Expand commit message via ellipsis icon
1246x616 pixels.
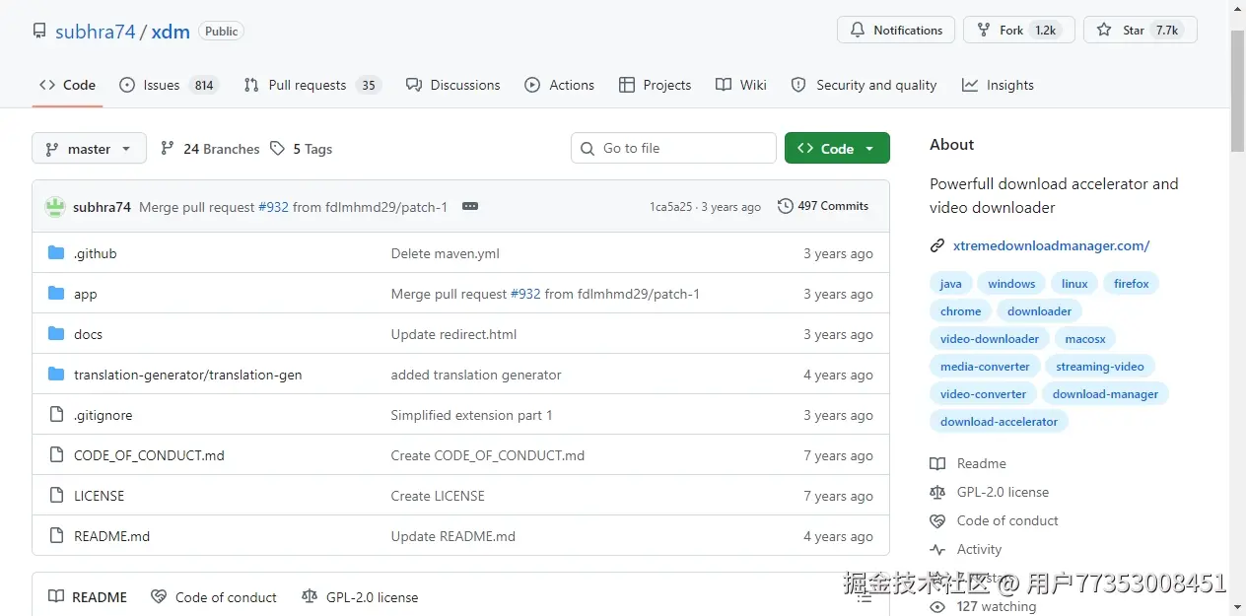pos(470,207)
